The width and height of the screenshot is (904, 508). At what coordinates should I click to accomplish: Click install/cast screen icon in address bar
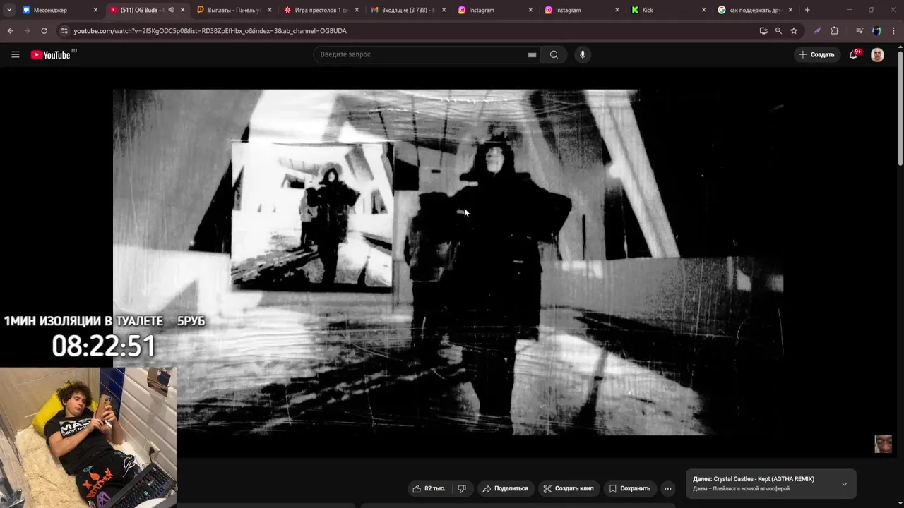tap(763, 31)
